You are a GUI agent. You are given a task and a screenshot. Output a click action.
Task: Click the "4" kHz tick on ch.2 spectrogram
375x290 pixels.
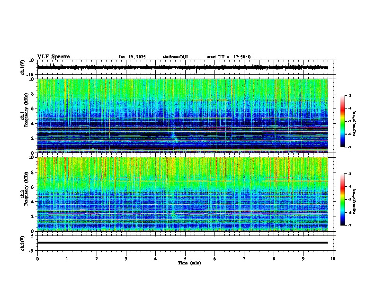33,202
